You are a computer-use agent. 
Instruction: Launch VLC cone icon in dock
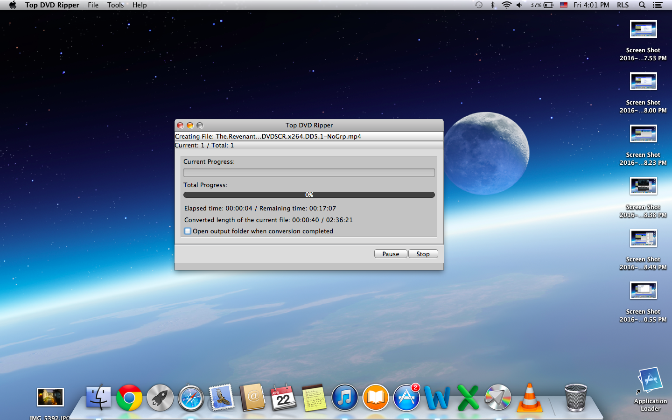(529, 398)
